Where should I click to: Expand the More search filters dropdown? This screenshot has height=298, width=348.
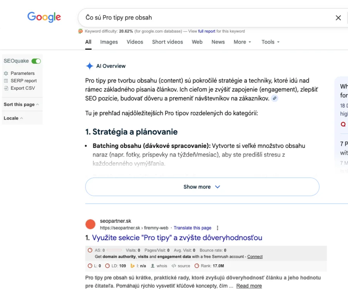pos(242,42)
